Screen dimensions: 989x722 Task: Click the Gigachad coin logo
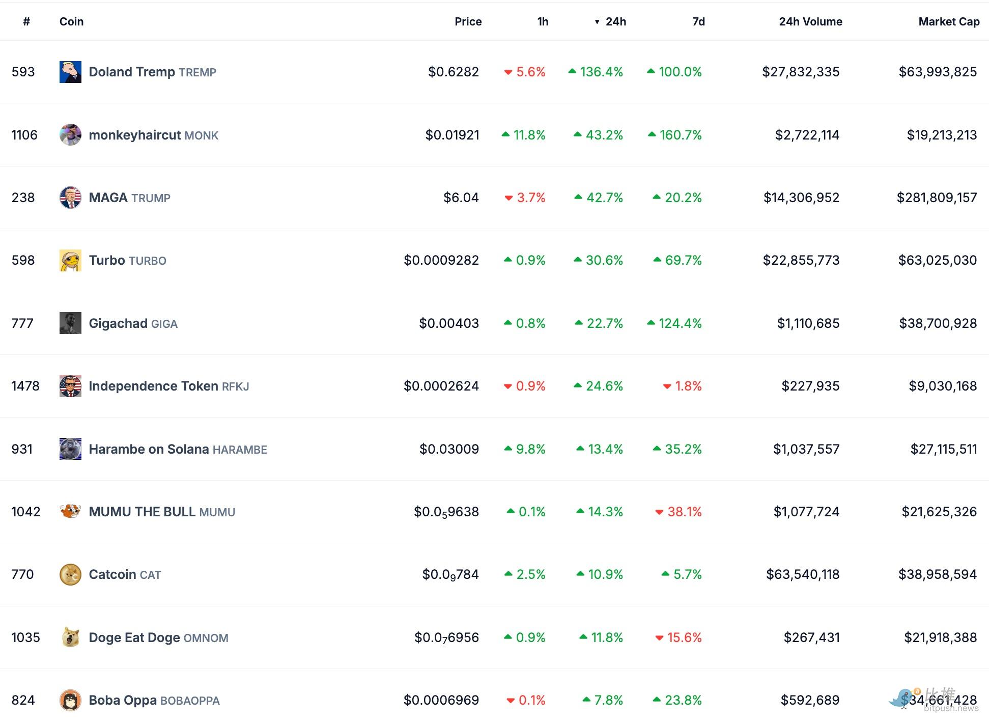click(70, 323)
